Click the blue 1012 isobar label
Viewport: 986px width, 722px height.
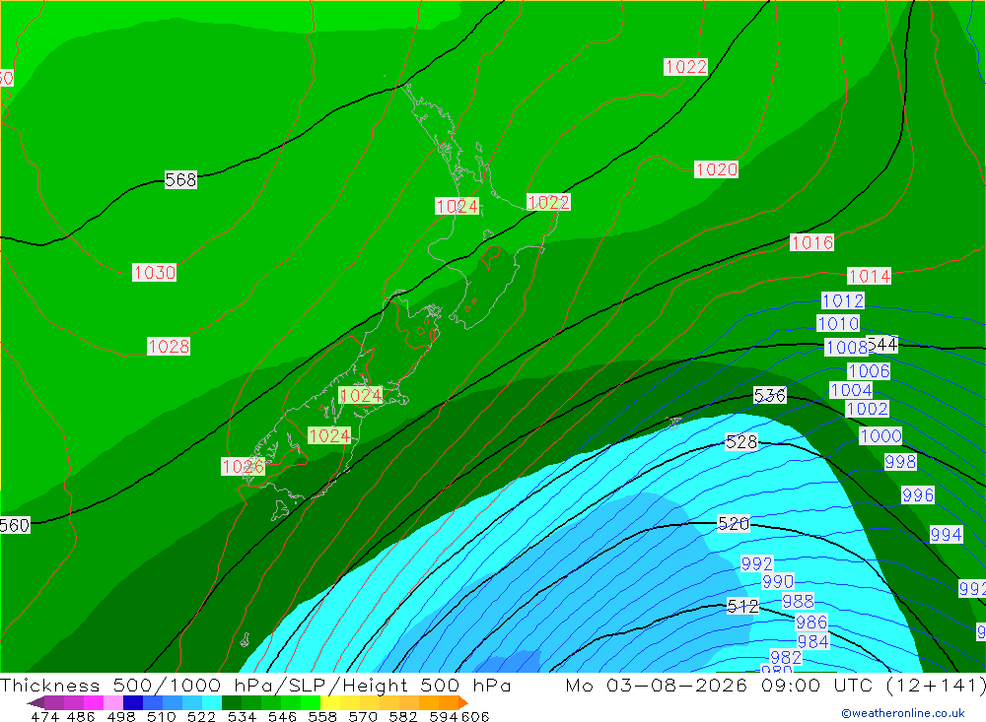coord(843,301)
